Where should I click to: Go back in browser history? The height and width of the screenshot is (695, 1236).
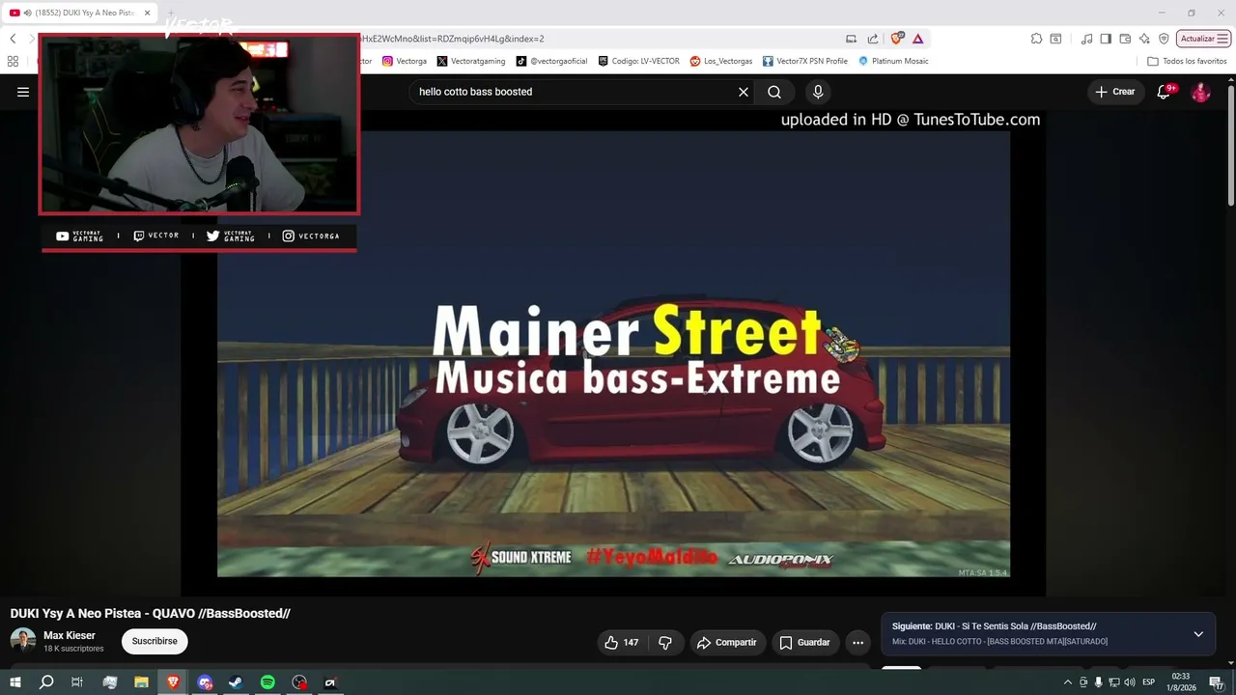click(13, 39)
